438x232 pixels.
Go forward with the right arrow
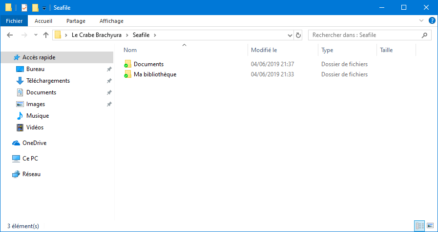24,35
